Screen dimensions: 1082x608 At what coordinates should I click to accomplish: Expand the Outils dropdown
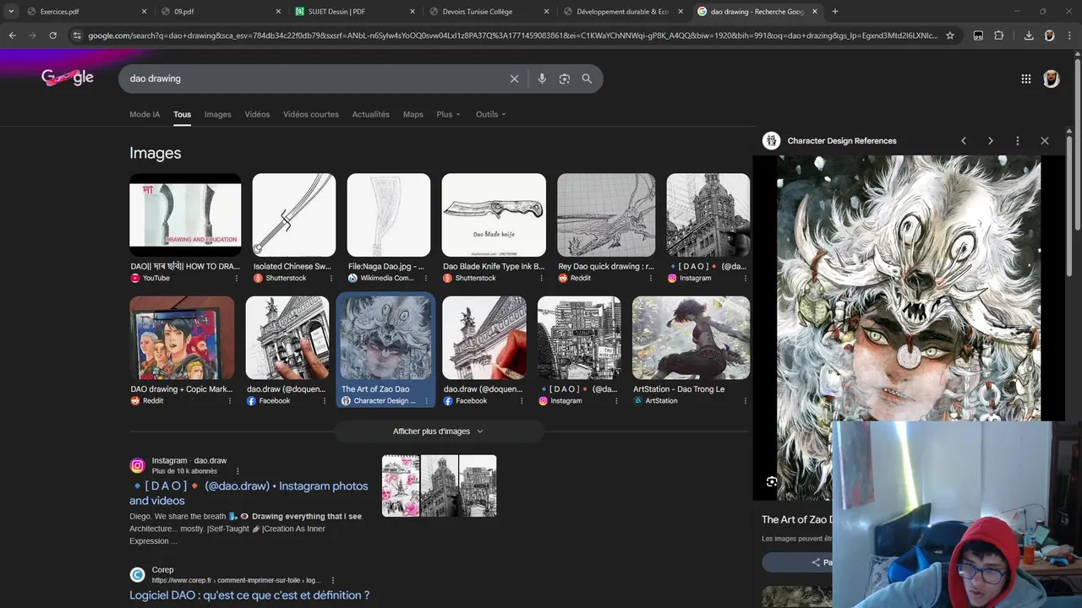point(491,114)
